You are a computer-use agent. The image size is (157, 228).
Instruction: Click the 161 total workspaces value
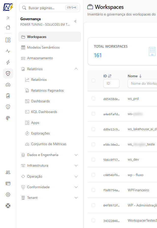[x=98, y=55]
